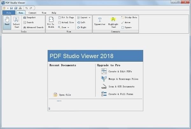This screenshot has width=191, height=129.
Task: Click the PDF Studio Viewer 2018 banner
Action: point(95,56)
